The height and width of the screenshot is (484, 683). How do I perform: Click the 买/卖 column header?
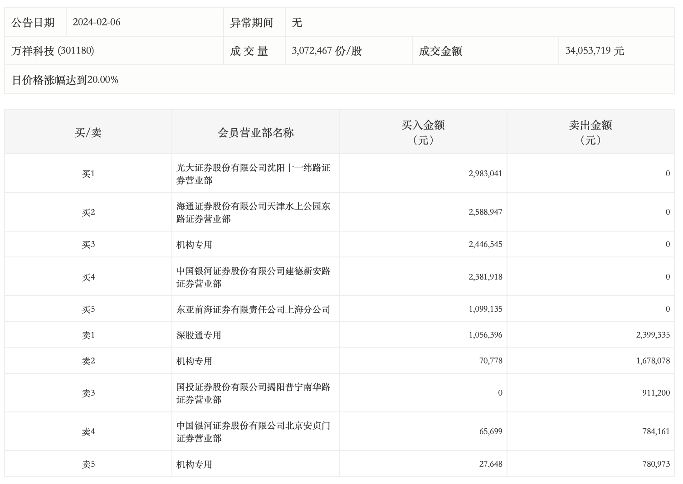coord(88,132)
